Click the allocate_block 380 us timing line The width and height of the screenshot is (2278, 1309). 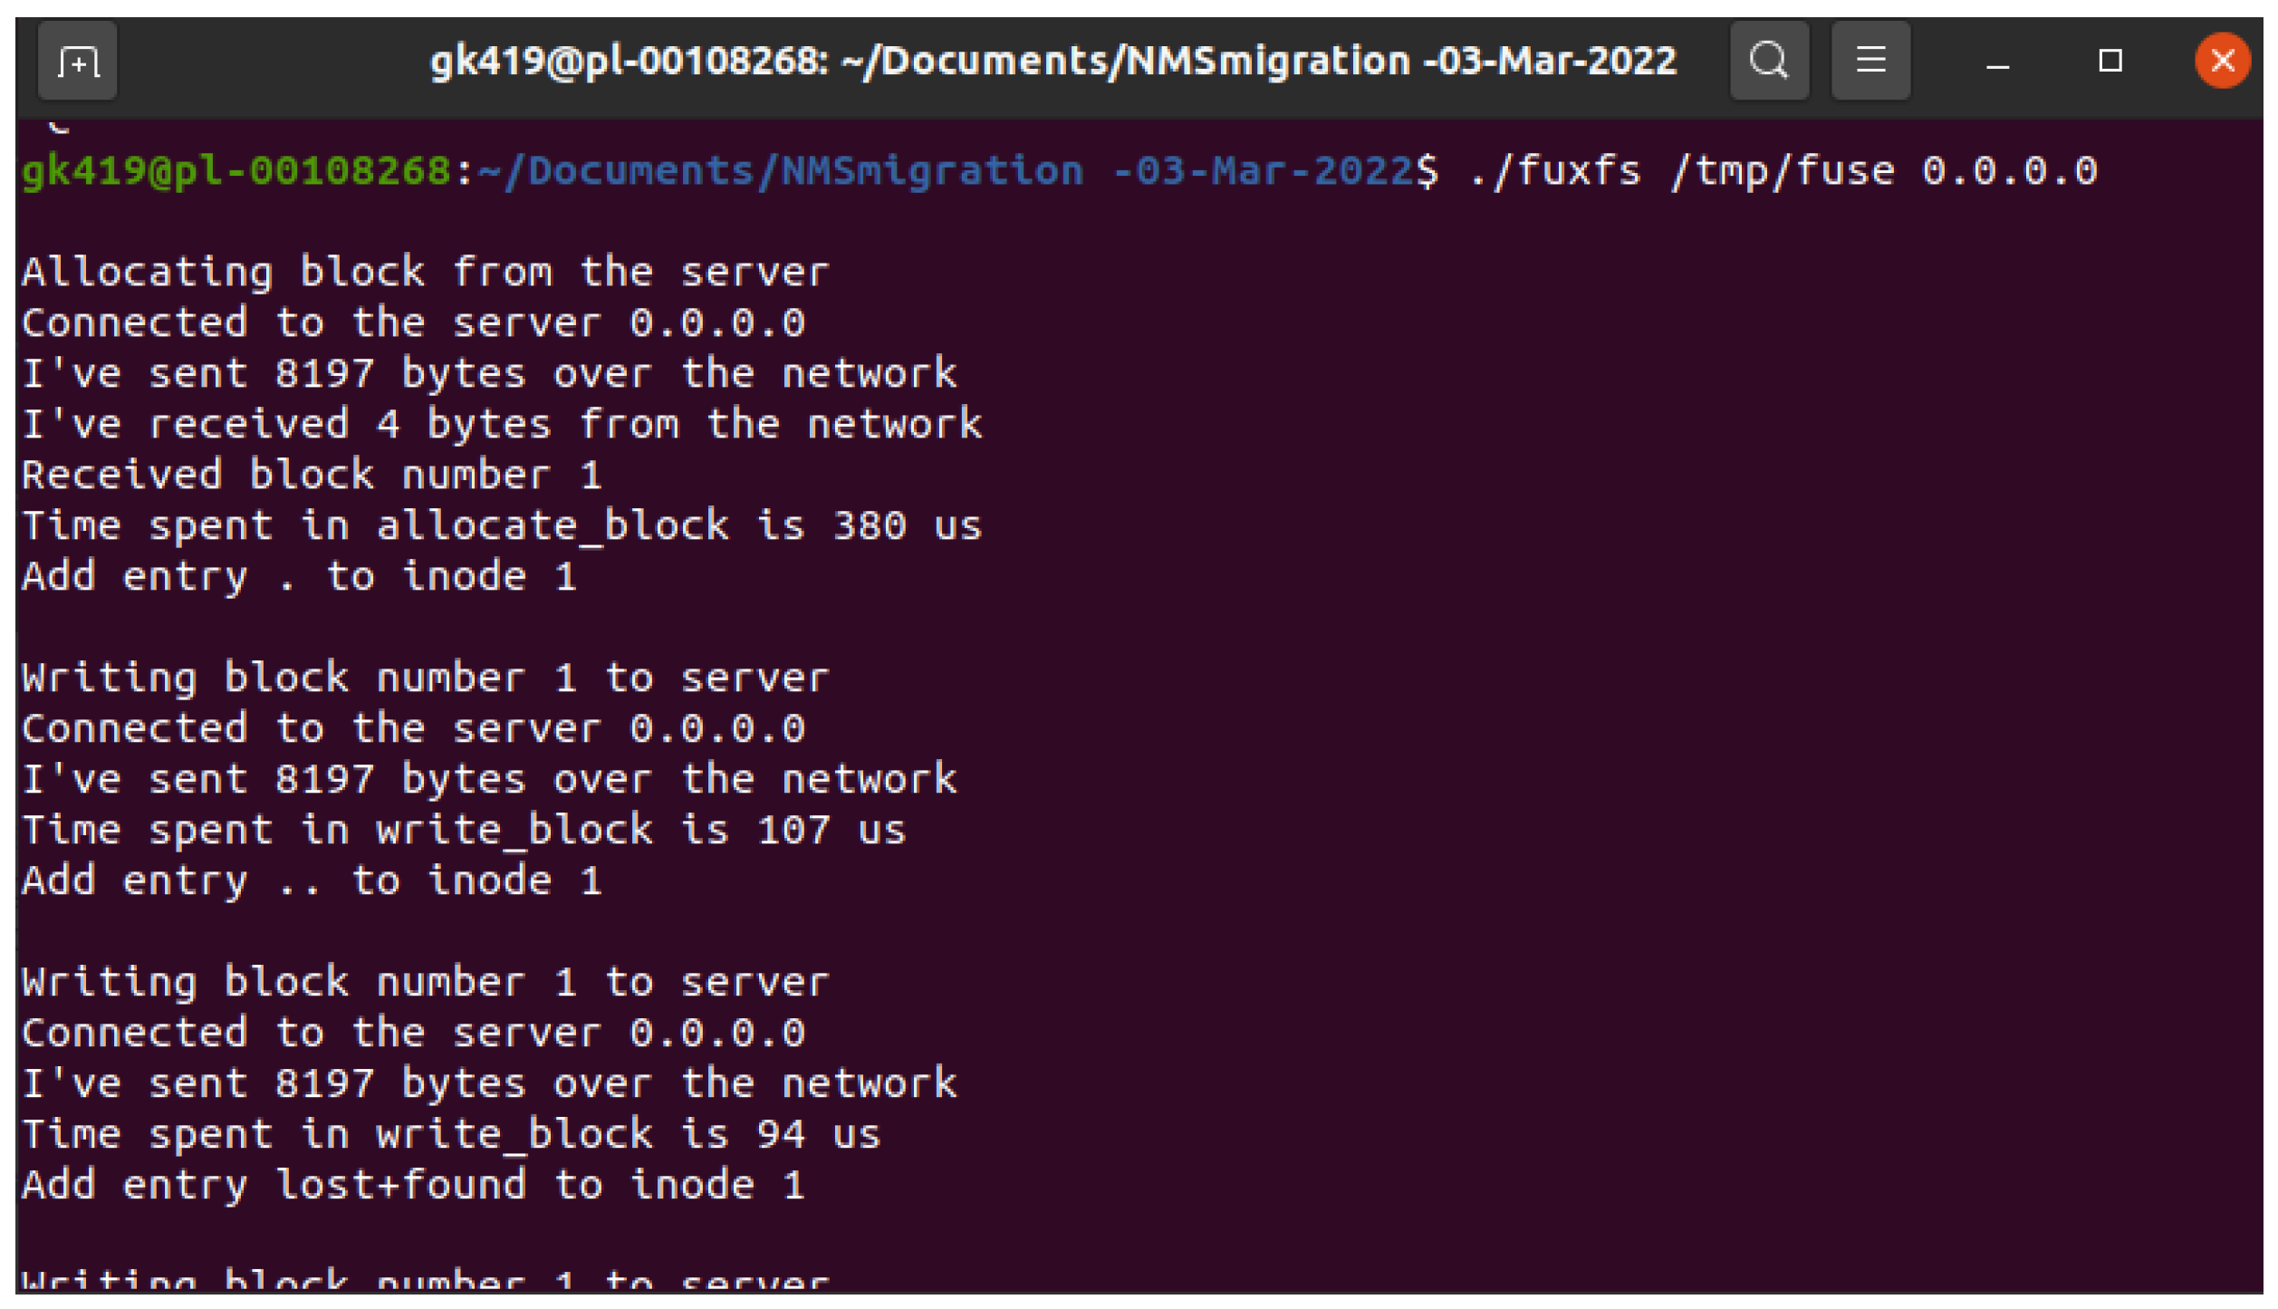point(502,526)
